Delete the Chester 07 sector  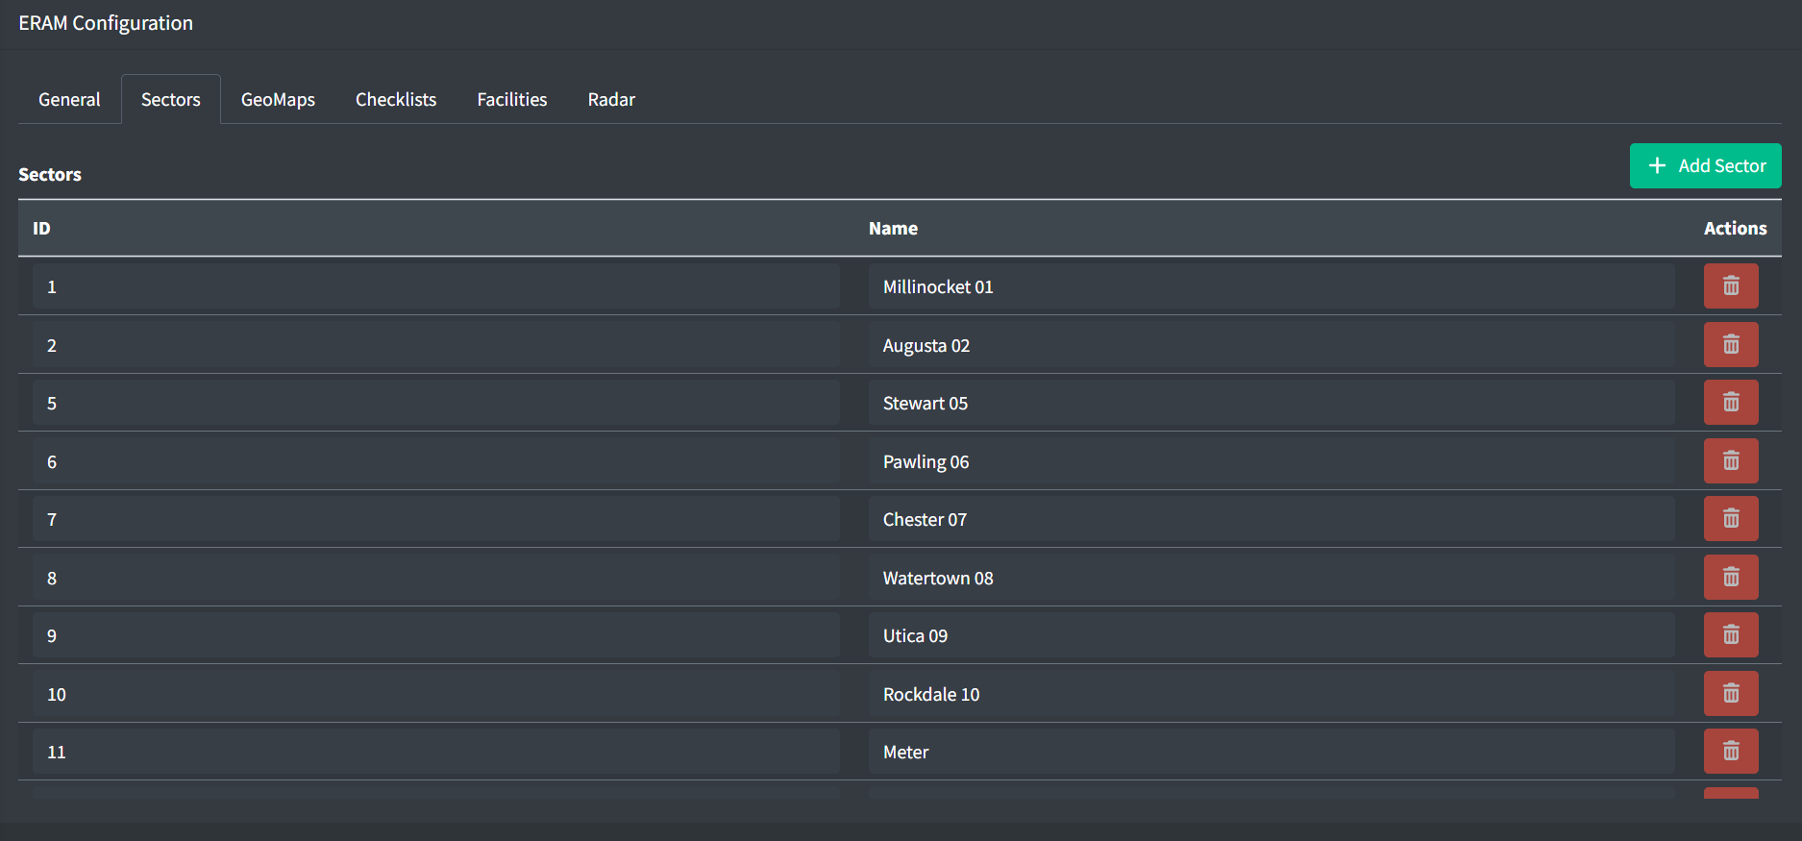[1731, 519]
